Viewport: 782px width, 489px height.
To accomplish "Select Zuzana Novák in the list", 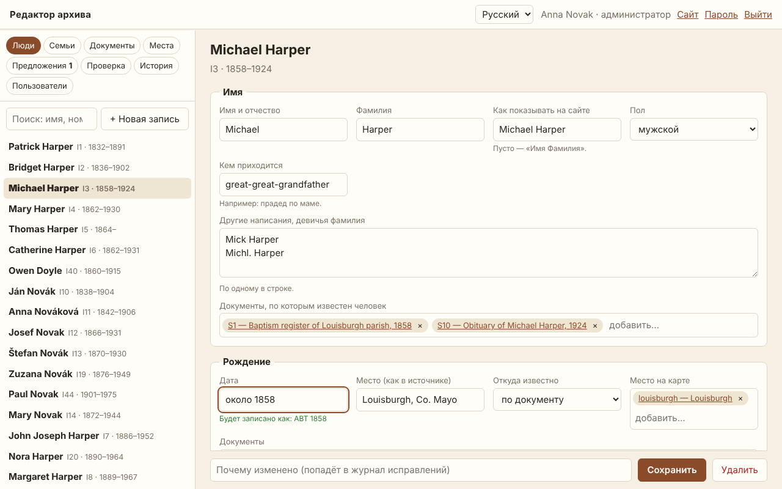I will (x=98, y=374).
